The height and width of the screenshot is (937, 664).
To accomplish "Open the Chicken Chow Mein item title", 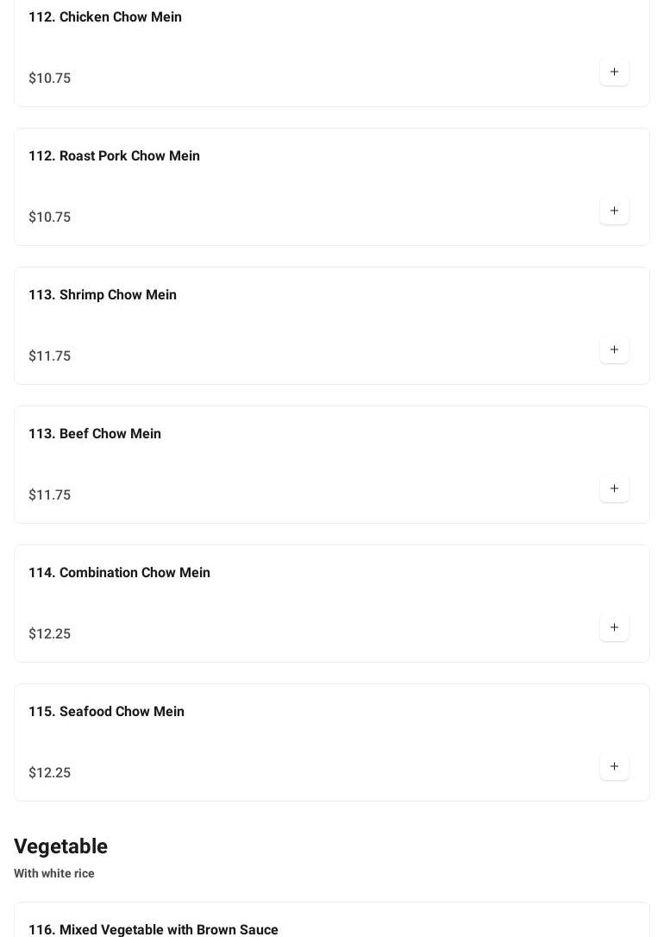I will tap(105, 17).
